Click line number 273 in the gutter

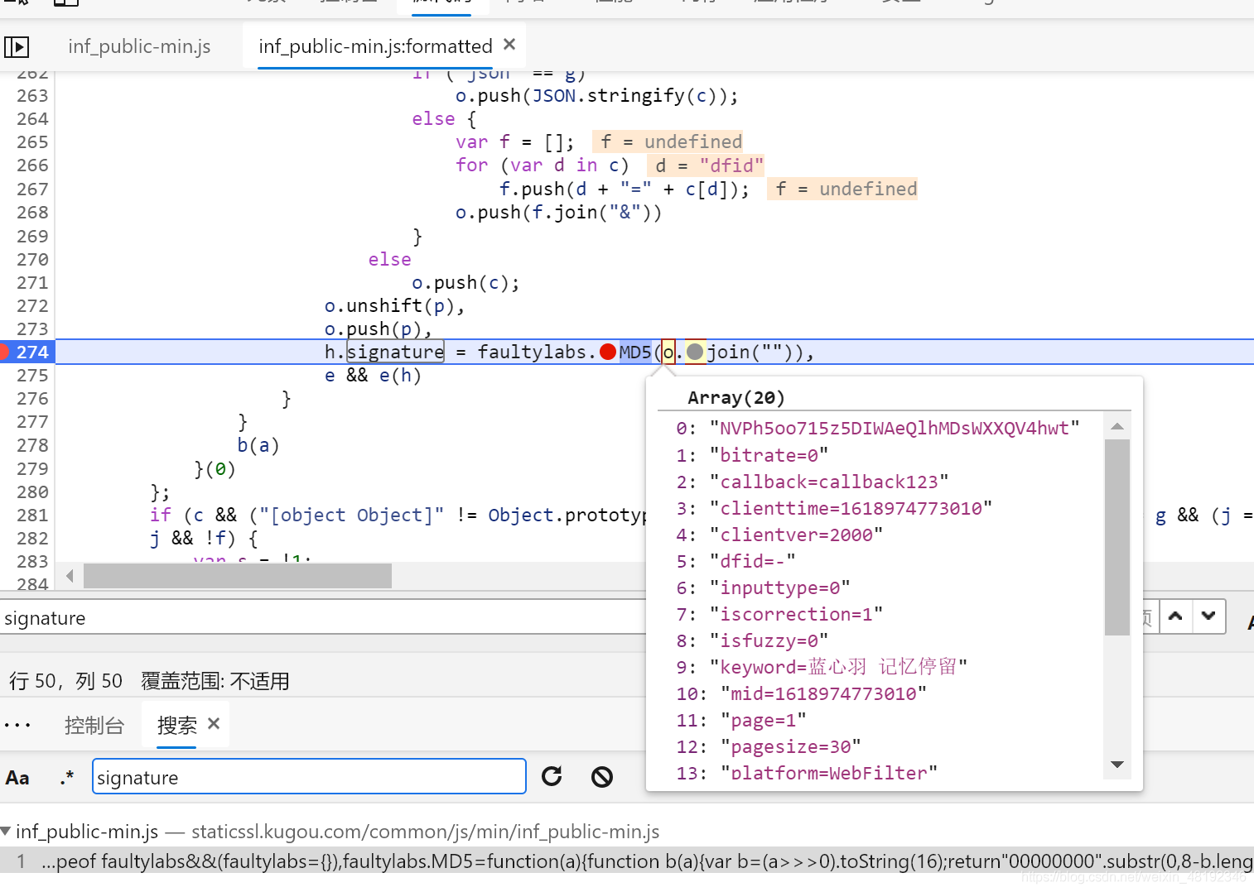[x=32, y=329]
